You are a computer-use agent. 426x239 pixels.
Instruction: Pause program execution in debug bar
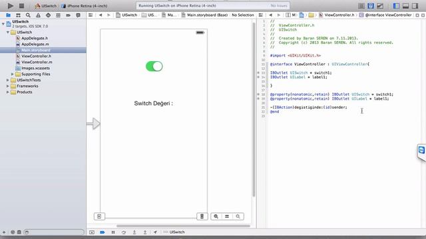coord(113,232)
